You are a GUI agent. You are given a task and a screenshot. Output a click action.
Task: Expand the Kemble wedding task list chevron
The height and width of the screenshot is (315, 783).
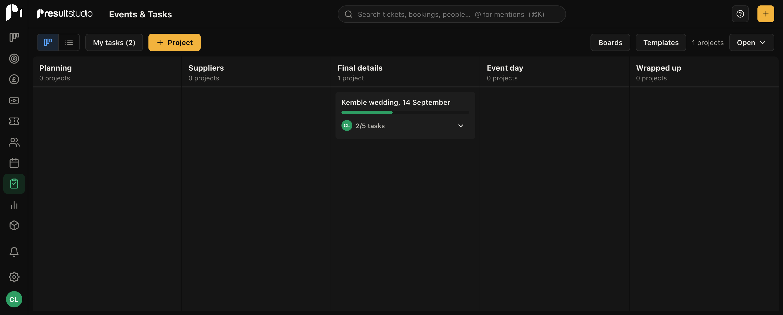(461, 126)
